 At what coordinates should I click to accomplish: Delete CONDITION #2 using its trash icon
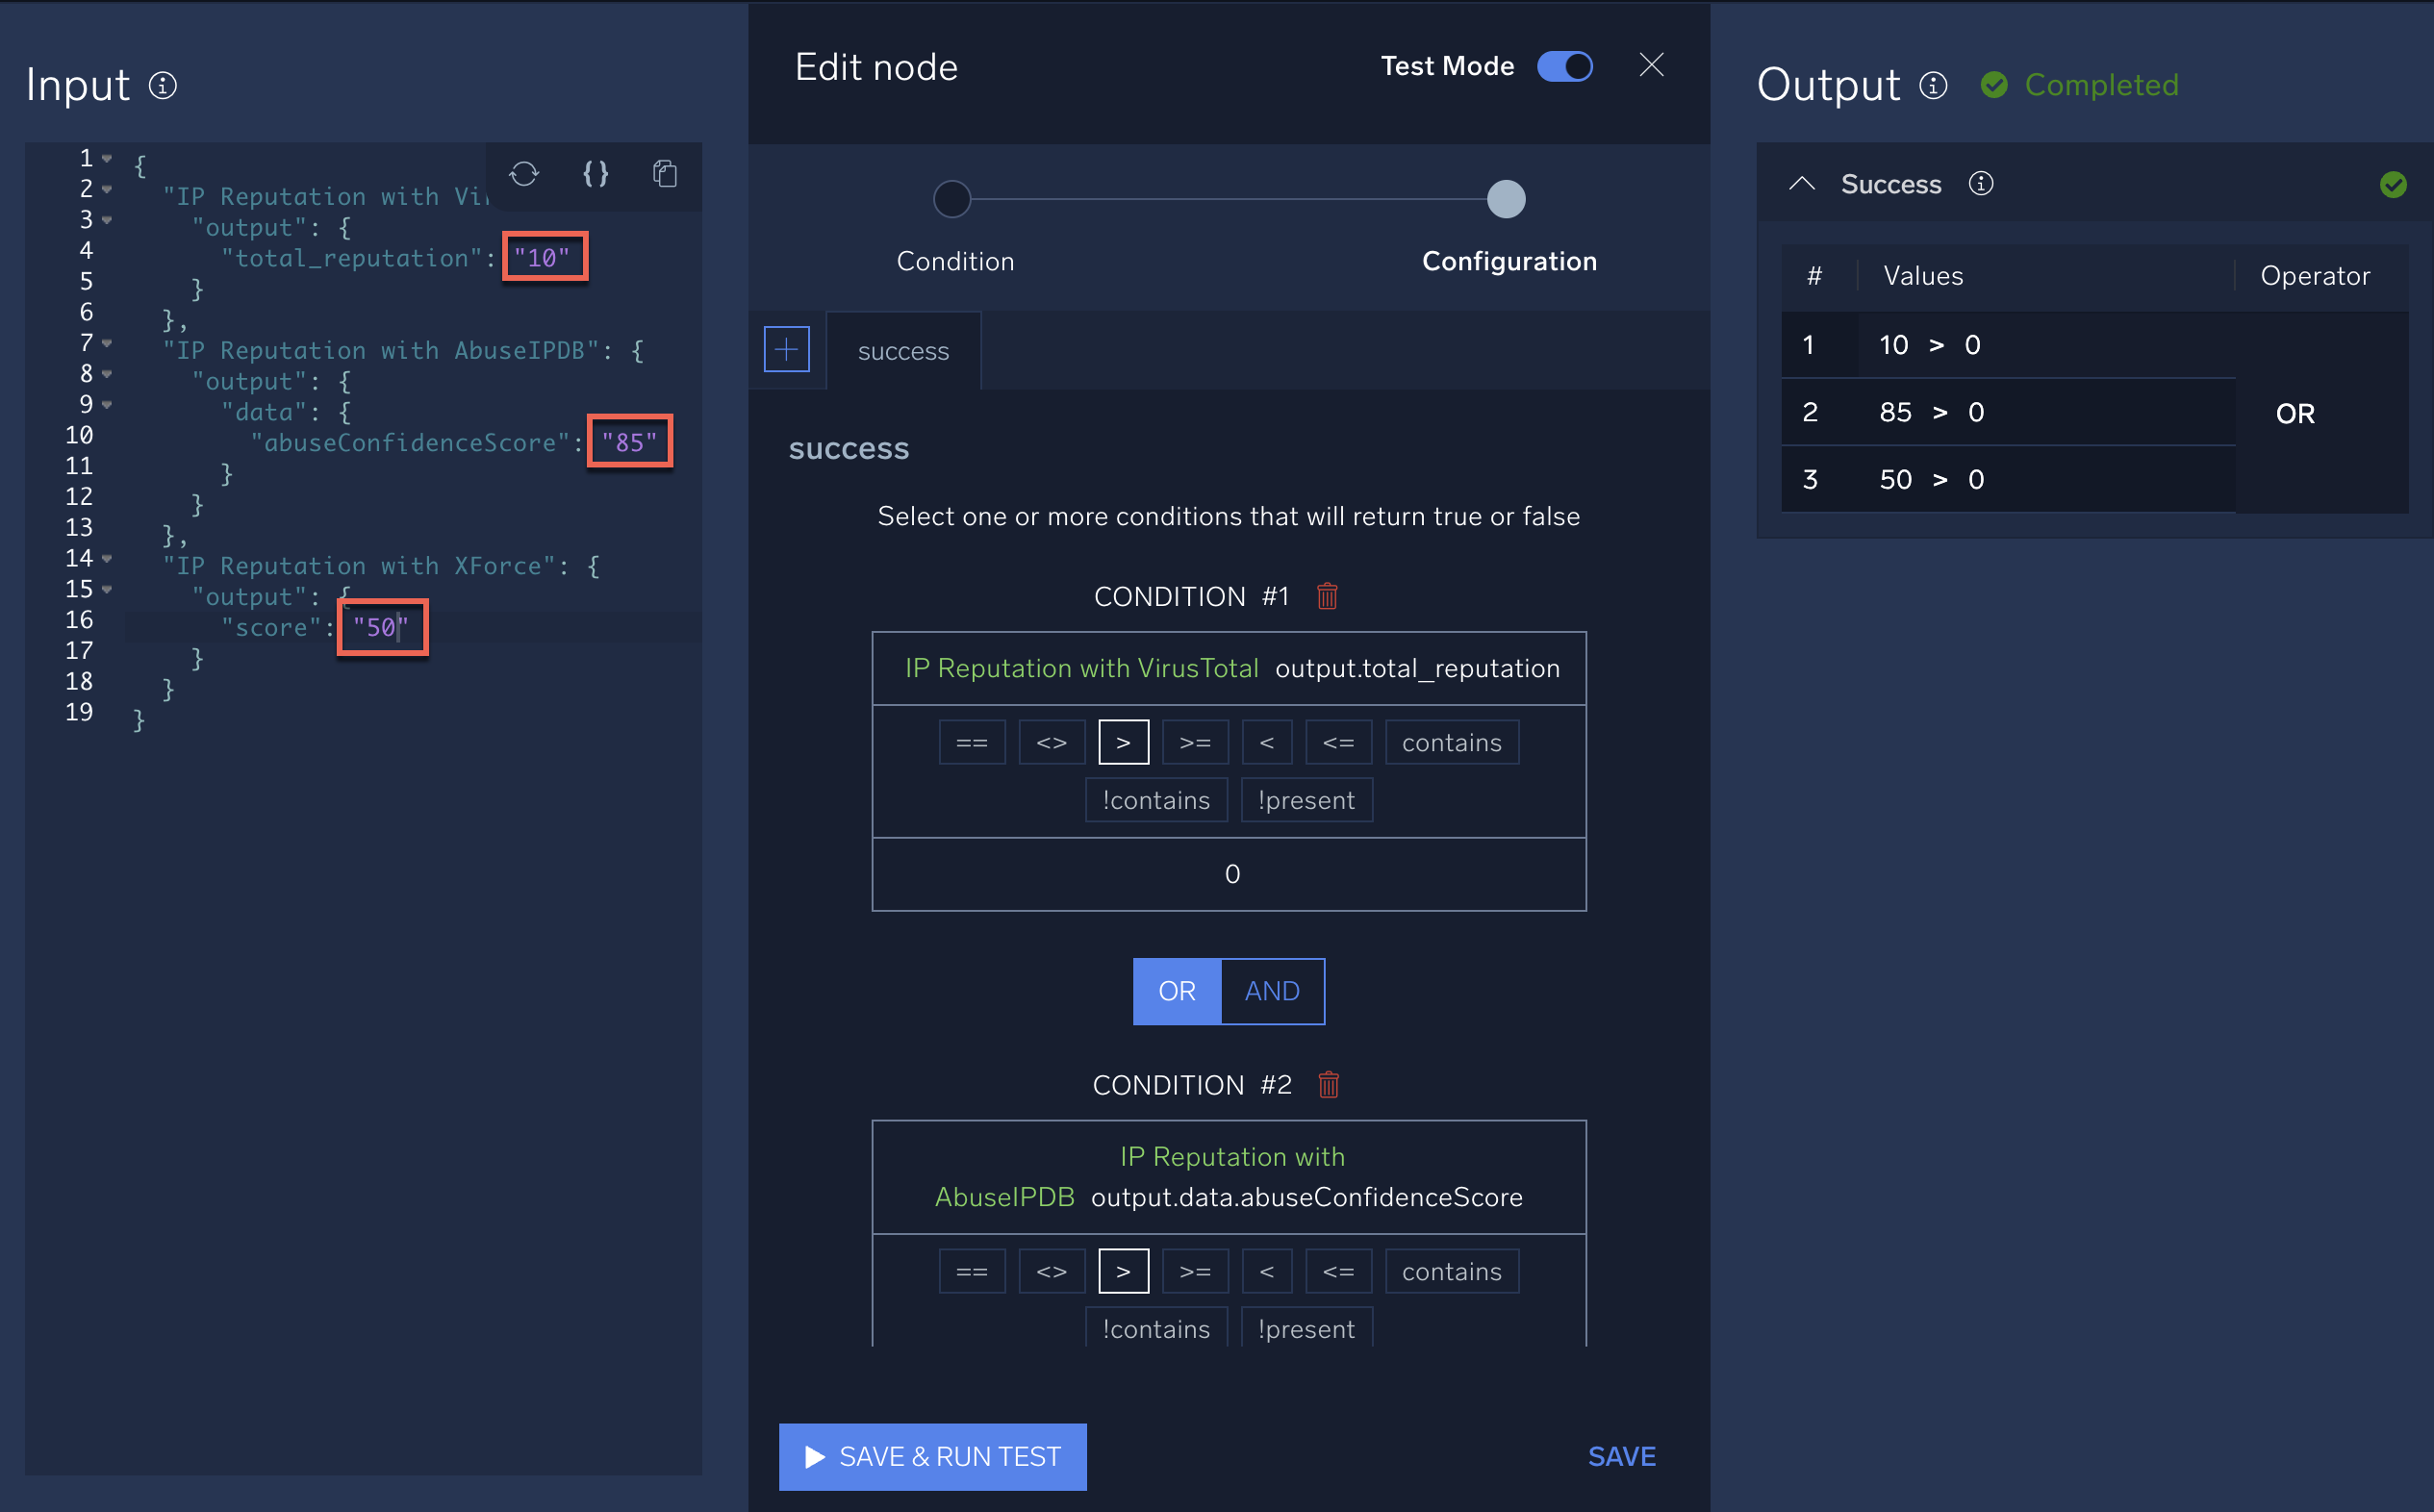point(1330,1084)
